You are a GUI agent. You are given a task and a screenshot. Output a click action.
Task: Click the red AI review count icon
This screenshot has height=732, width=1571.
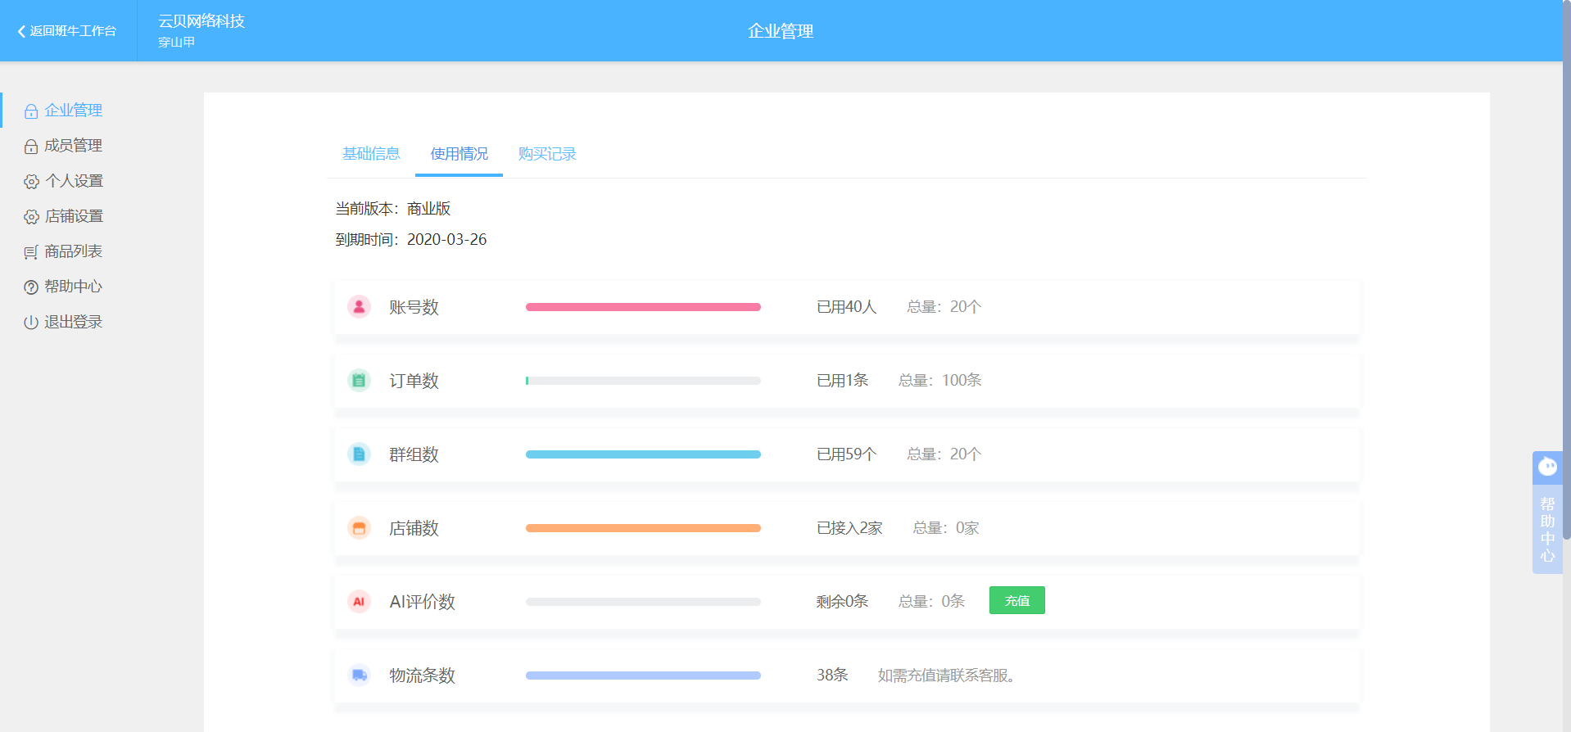tap(359, 602)
